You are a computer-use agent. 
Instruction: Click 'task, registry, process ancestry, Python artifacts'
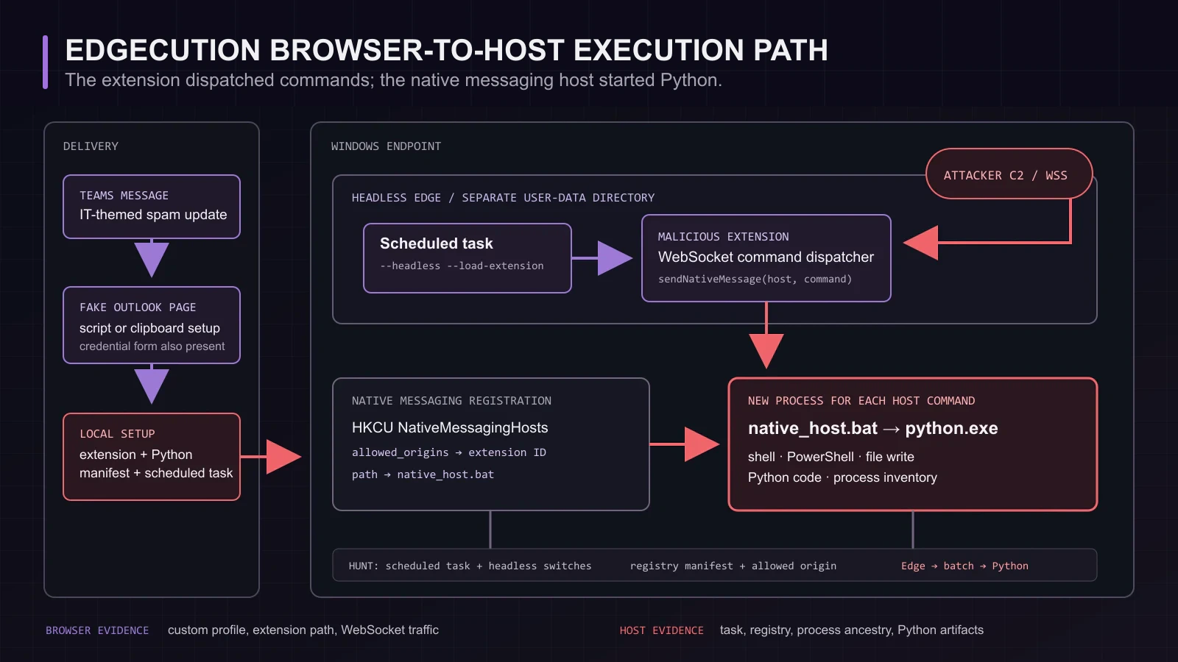[852, 630]
